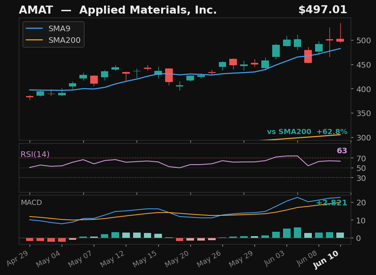
Task: Click the May 26 date label
Action: tap(210, 259)
